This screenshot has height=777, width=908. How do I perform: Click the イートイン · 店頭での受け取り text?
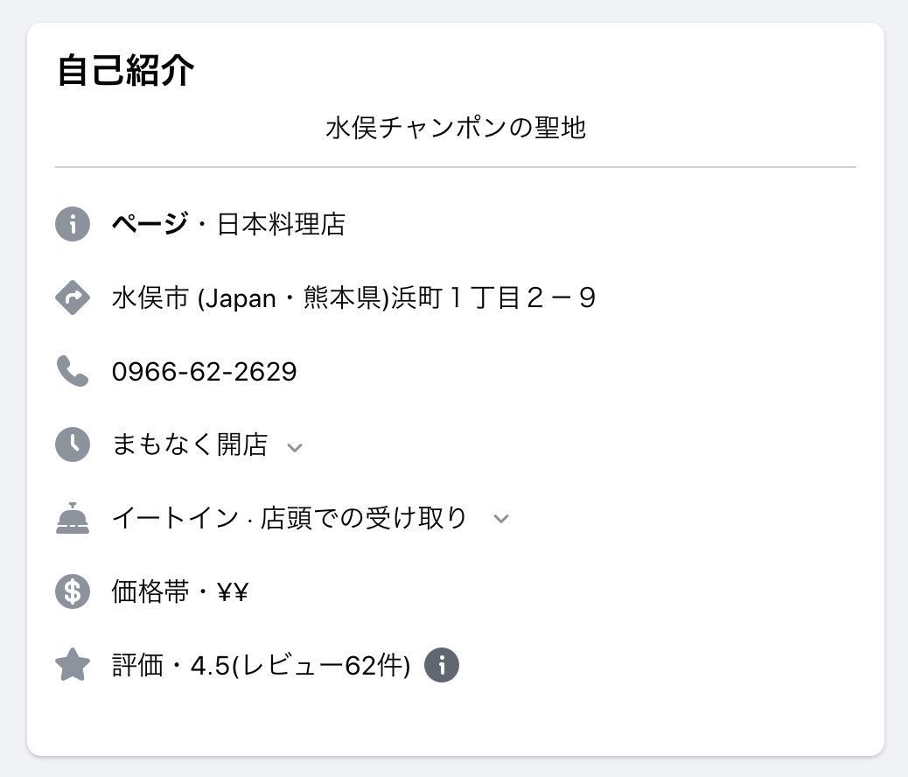(290, 519)
